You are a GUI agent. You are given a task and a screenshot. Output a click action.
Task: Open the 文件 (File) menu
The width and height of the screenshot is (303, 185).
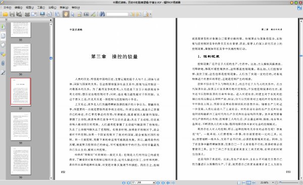[x=8, y=8]
